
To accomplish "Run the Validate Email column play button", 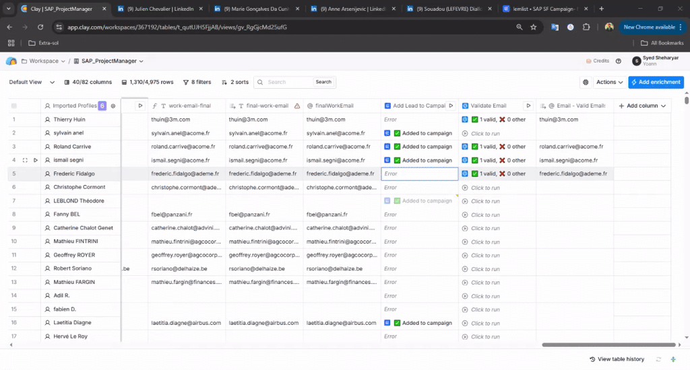I will coord(528,106).
